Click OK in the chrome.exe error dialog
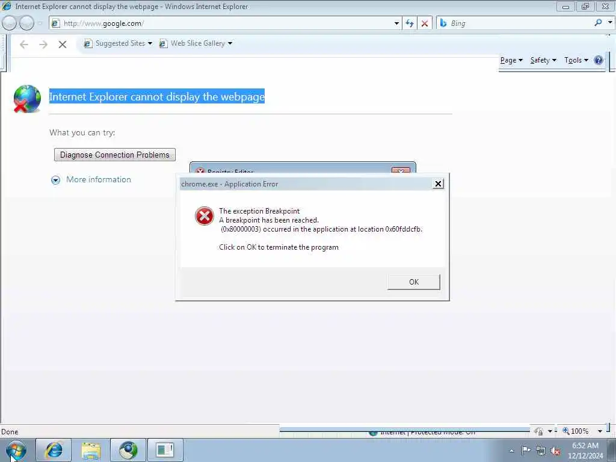616x462 pixels. coord(413,282)
